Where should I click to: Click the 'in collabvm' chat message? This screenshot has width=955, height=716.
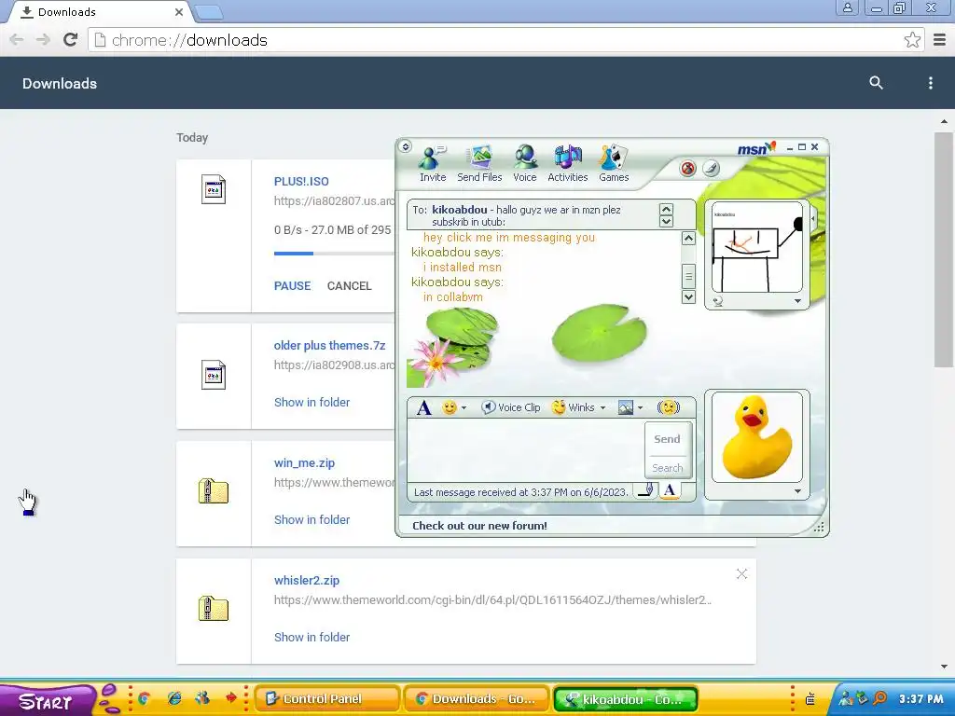452,297
